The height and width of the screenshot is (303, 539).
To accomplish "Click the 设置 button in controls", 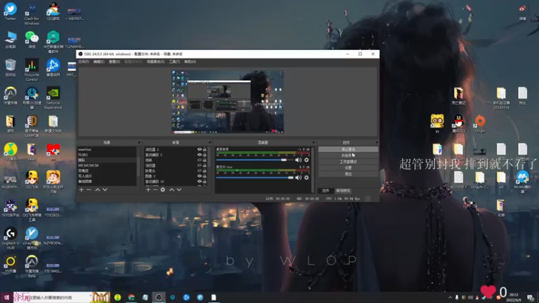I will (x=348, y=168).
